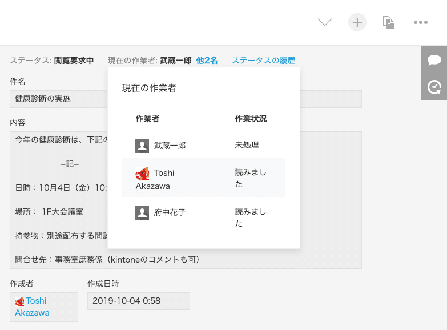This screenshot has width=447, height=330.
Task: Click the 問合せ先 contact line in content
Action: pyautogui.click(x=107, y=260)
